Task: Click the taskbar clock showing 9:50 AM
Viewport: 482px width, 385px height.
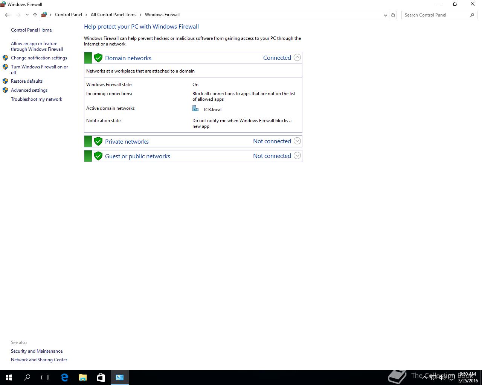Action: (x=468, y=377)
